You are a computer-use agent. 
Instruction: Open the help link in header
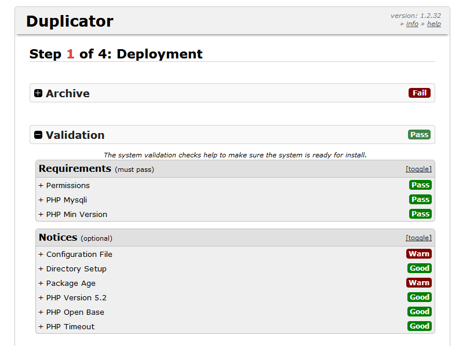[434, 24]
